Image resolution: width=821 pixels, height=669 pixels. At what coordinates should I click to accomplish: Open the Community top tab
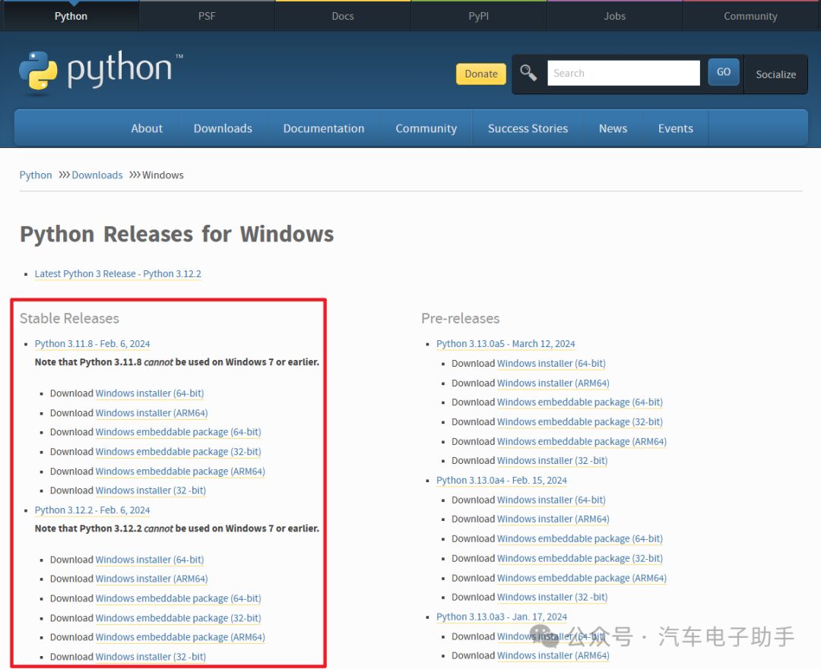point(750,16)
